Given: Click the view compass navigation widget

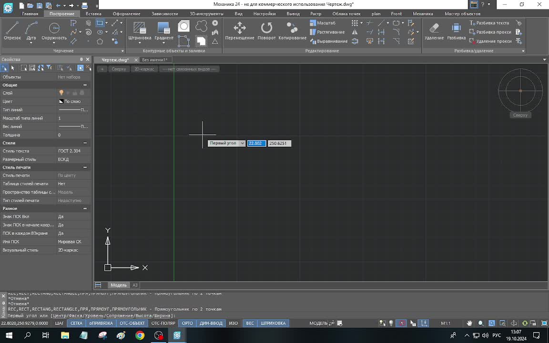Looking at the screenshot, I should click(x=520, y=91).
